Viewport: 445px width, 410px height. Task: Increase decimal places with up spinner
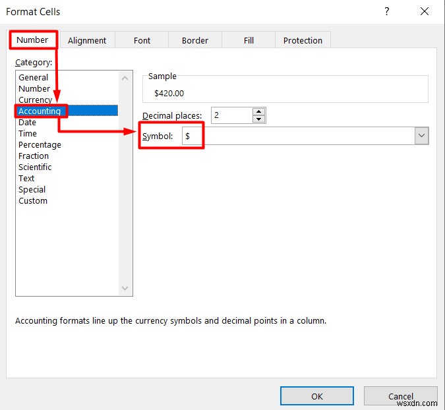(x=259, y=111)
